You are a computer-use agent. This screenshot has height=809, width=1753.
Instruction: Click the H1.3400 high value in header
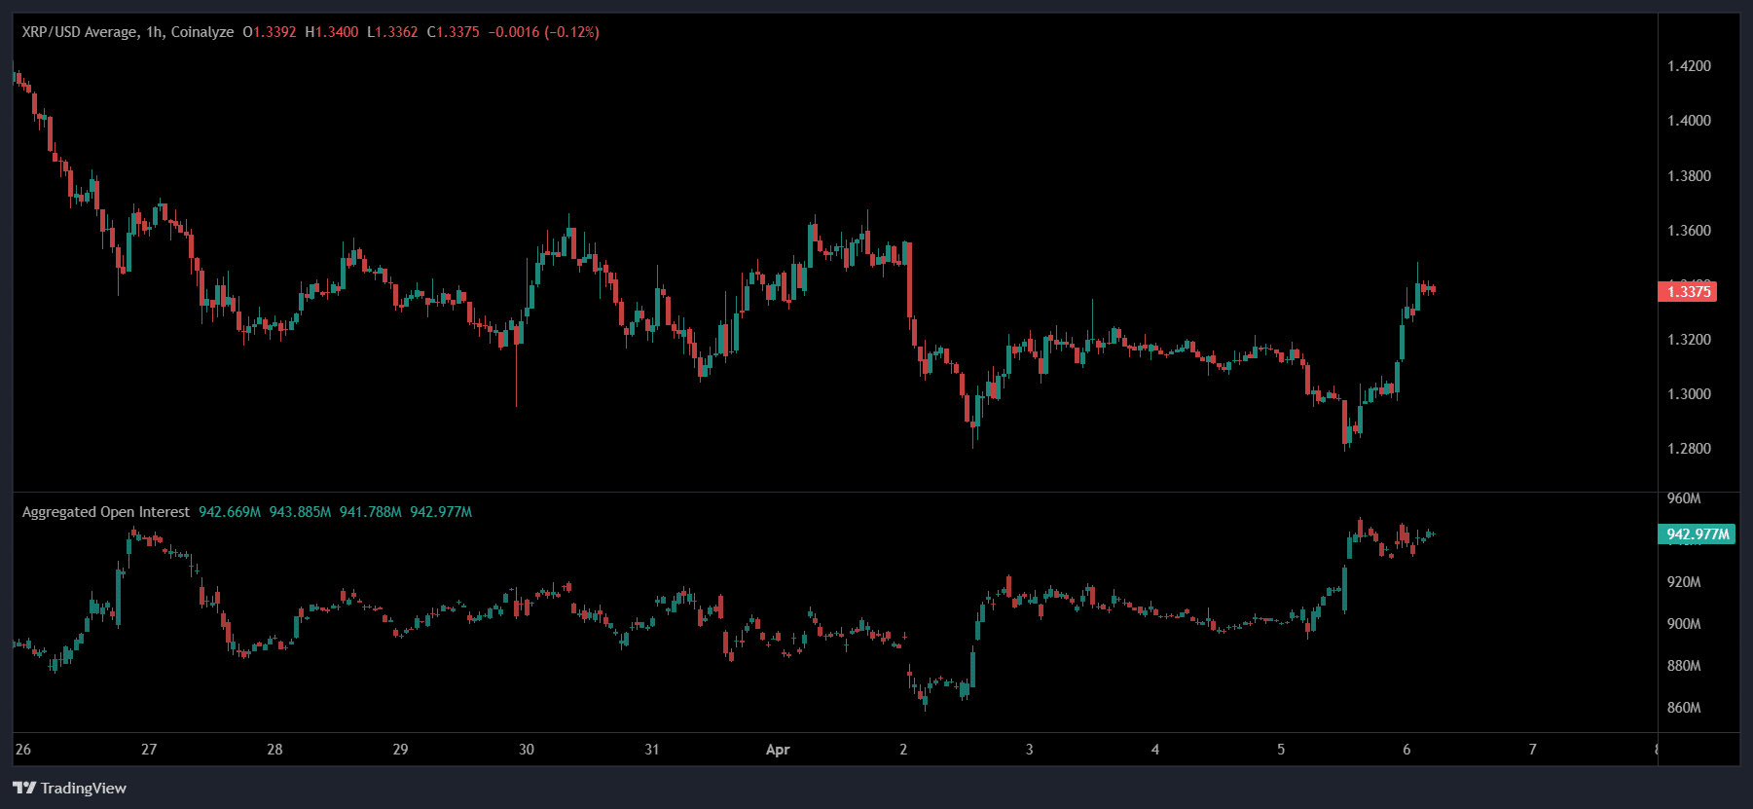click(332, 32)
